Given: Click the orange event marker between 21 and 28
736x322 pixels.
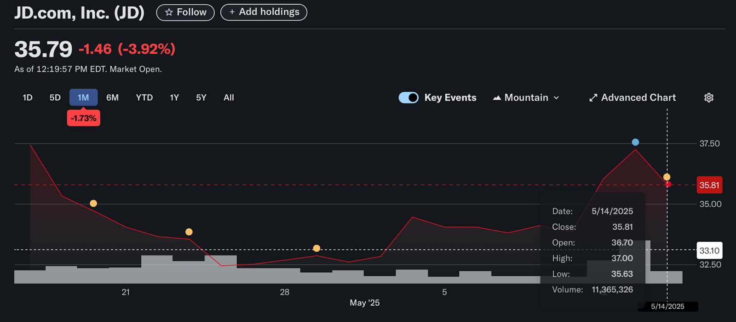Looking at the screenshot, I should [189, 232].
